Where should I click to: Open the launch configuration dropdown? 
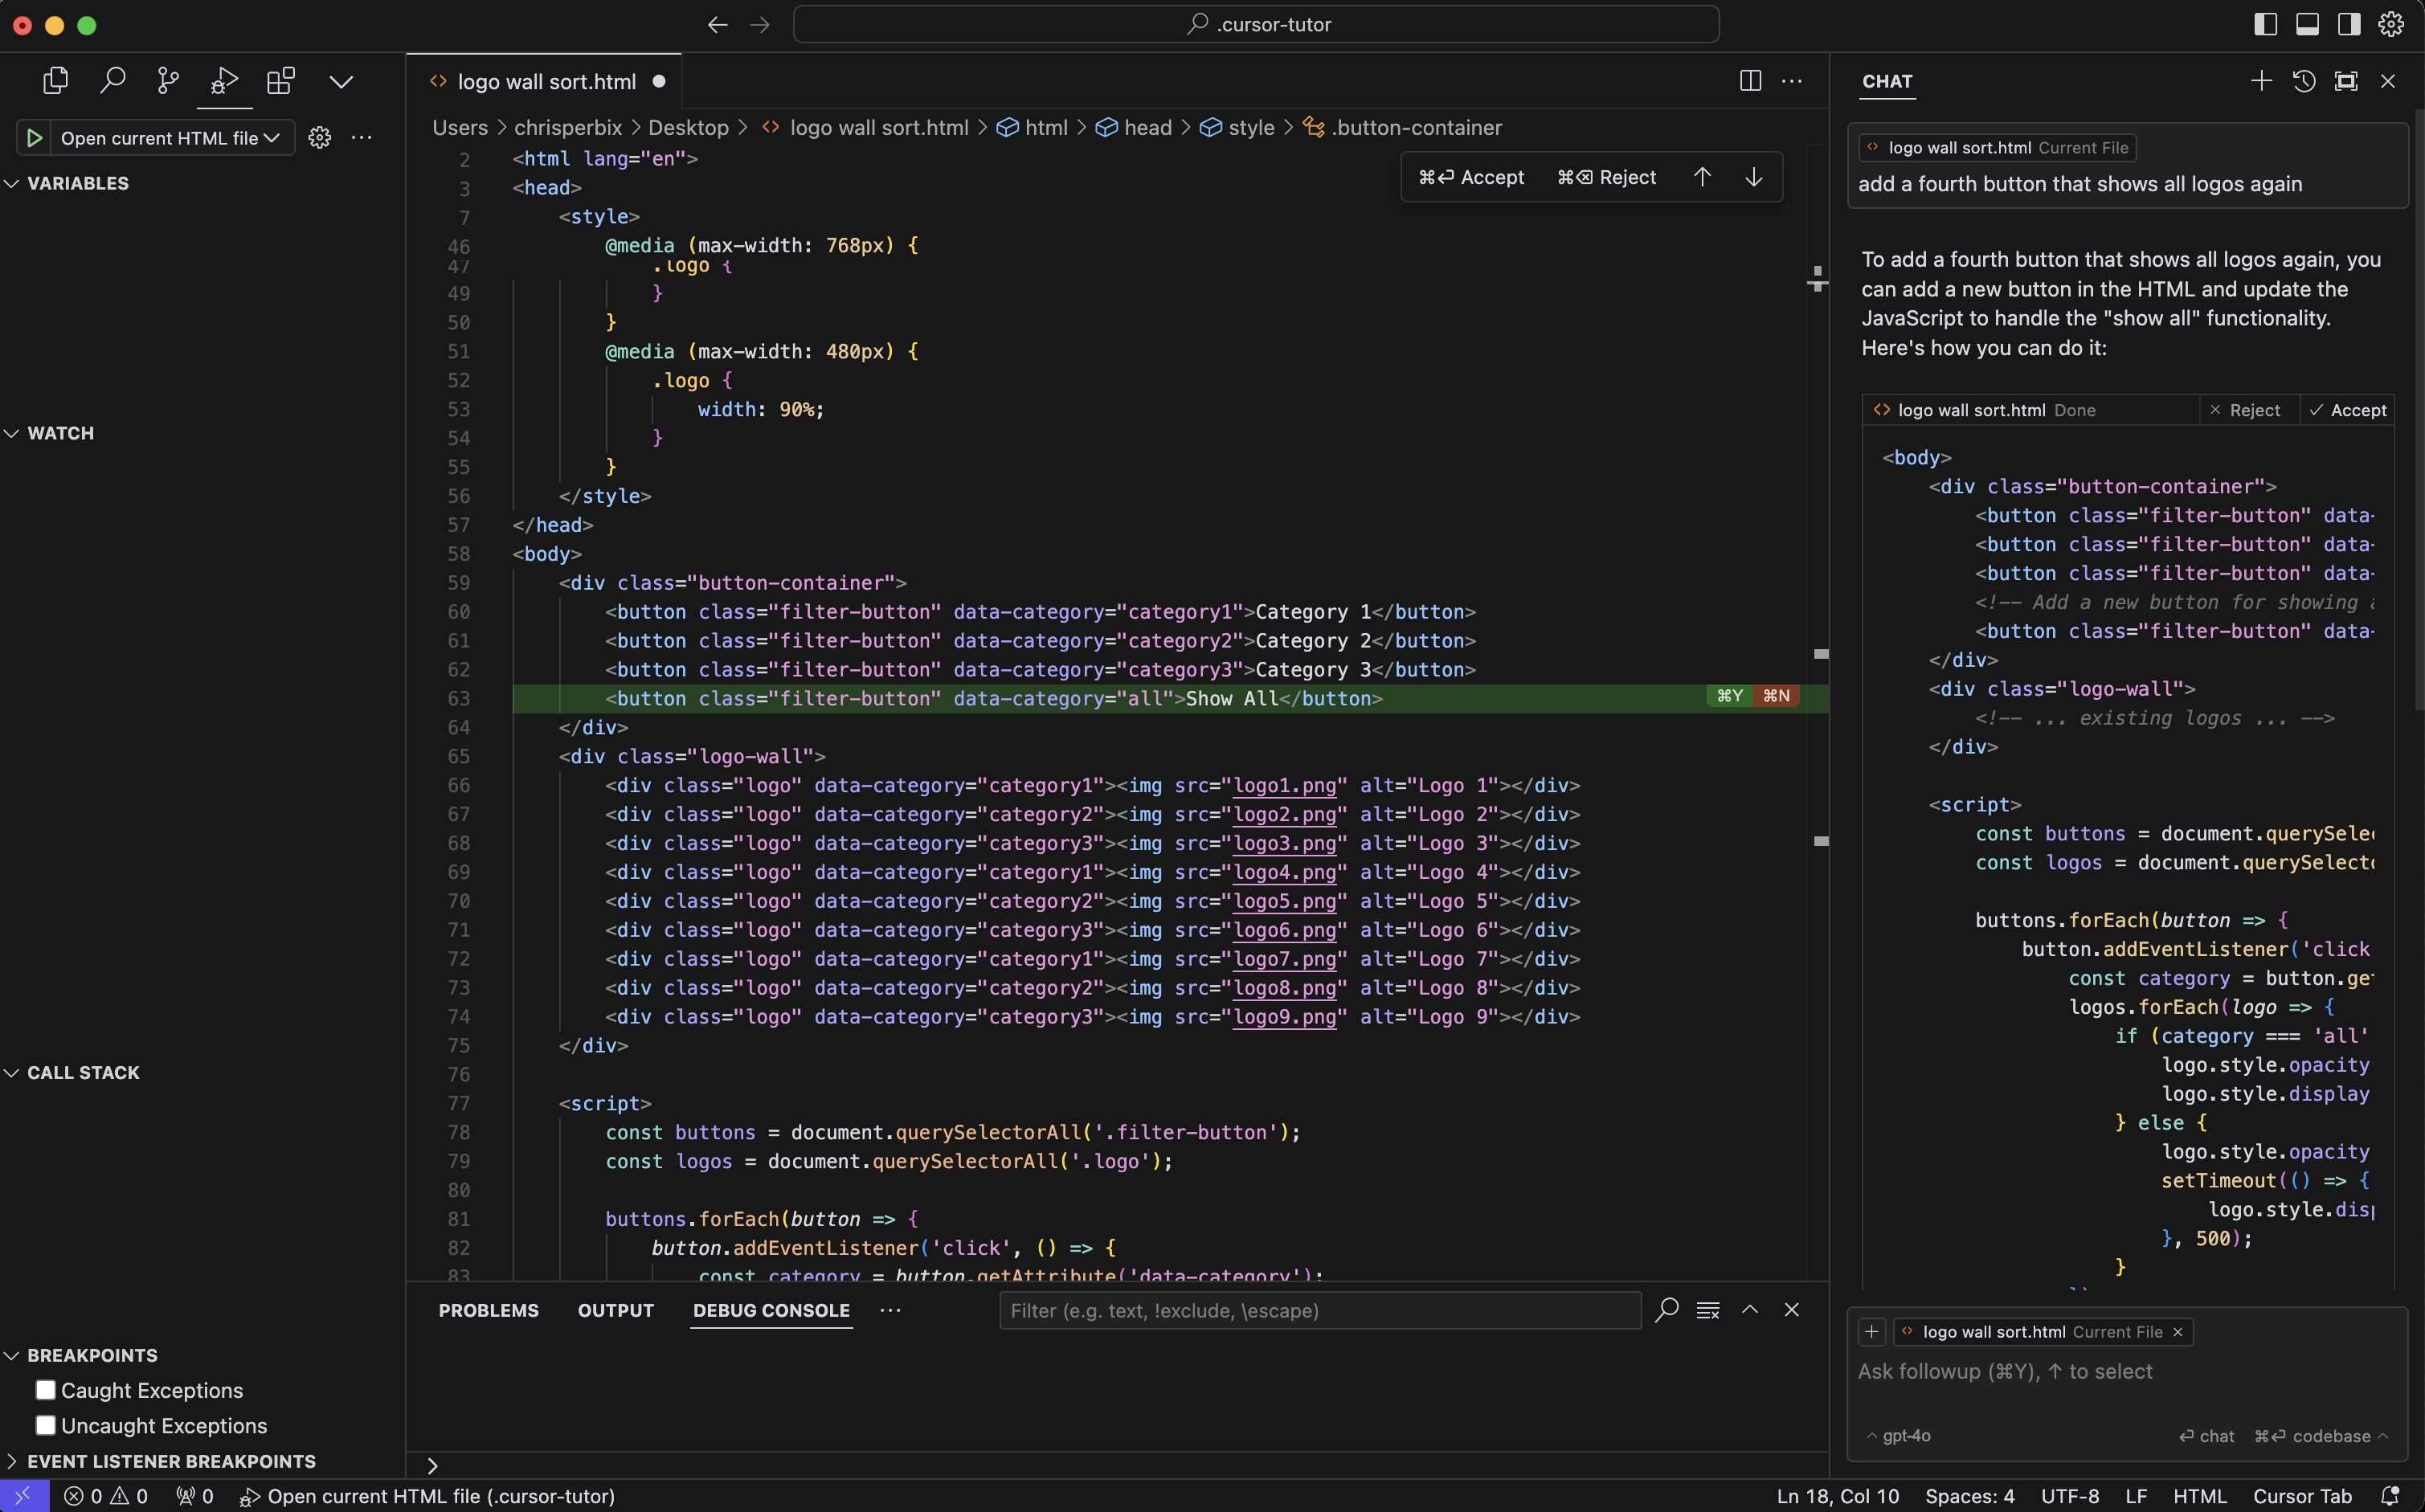[x=170, y=138]
